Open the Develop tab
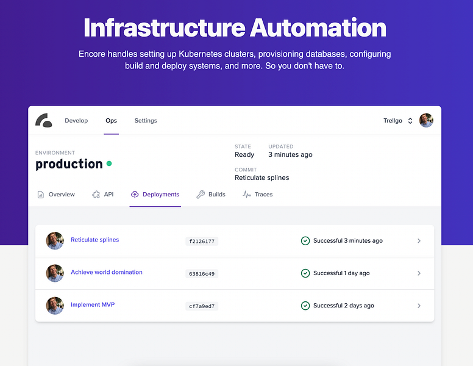 pyautogui.click(x=76, y=121)
